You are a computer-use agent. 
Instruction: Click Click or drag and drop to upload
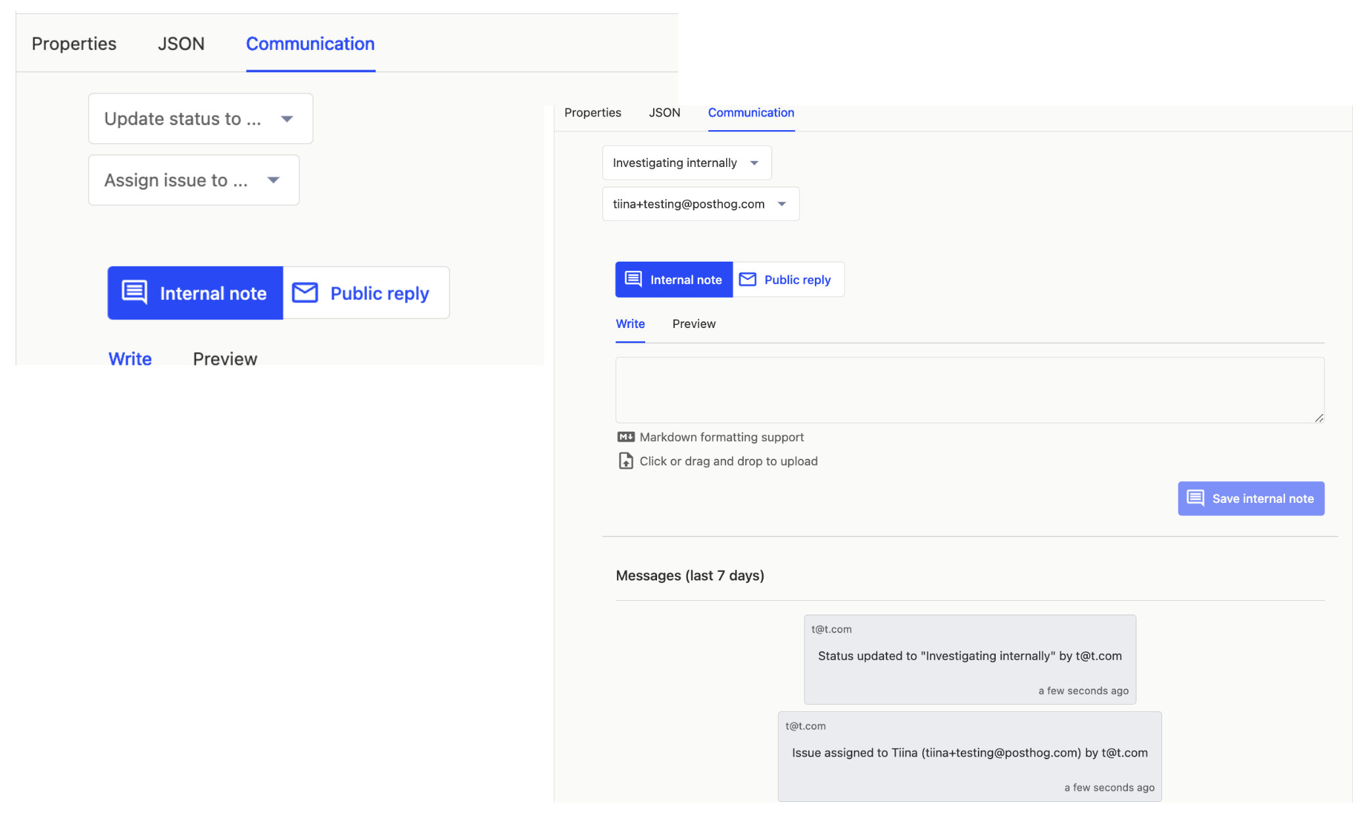tap(728, 461)
